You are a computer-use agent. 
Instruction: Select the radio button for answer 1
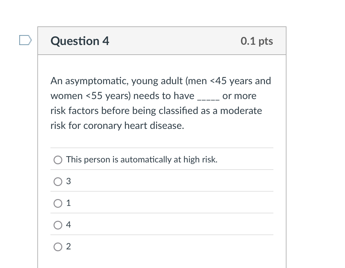click(x=58, y=203)
